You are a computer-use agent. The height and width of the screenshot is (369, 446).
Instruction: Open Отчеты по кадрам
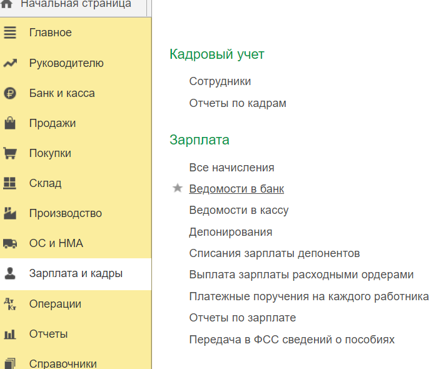click(238, 103)
